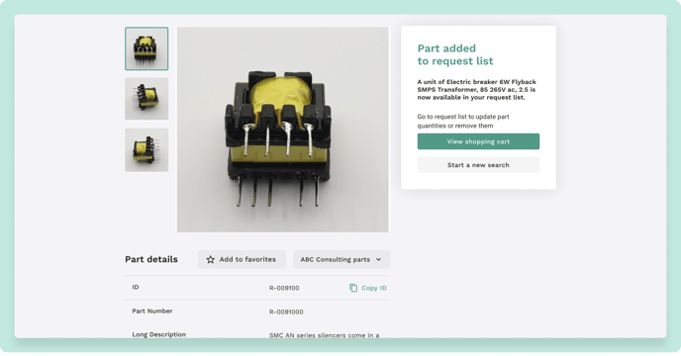The height and width of the screenshot is (356, 681).
Task: Click the Electric breaker 6W Flyback description text
Action: (x=477, y=89)
